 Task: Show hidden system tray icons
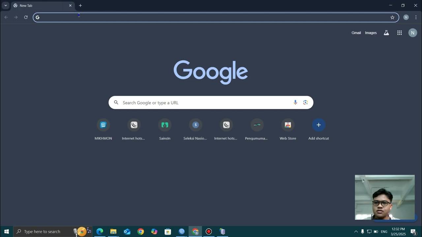click(x=356, y=231)
